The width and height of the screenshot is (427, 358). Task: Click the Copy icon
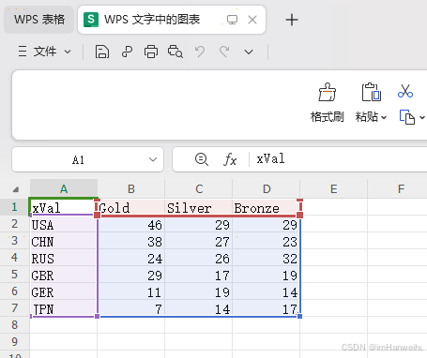tap(407, 117)
